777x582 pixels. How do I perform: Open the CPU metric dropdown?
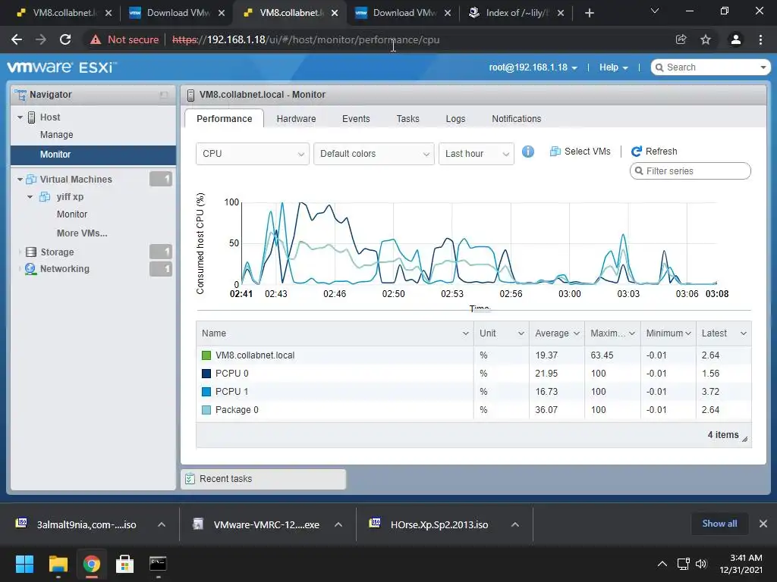[x=252, y=154]
